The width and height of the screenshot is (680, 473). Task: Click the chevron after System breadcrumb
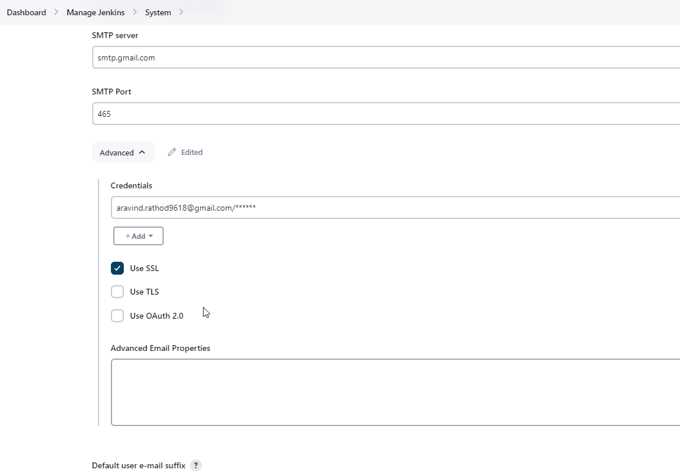point(181,12)
